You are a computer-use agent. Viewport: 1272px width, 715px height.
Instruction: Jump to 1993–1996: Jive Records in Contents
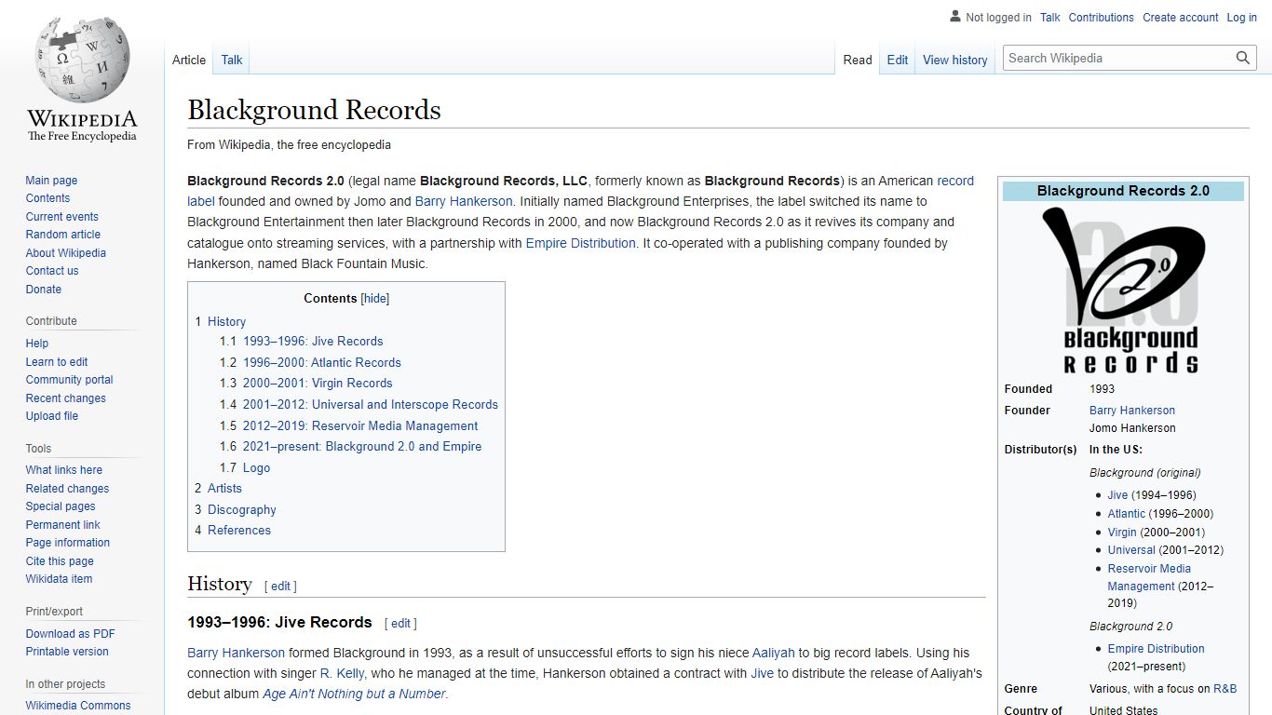(x=313, y=342)
